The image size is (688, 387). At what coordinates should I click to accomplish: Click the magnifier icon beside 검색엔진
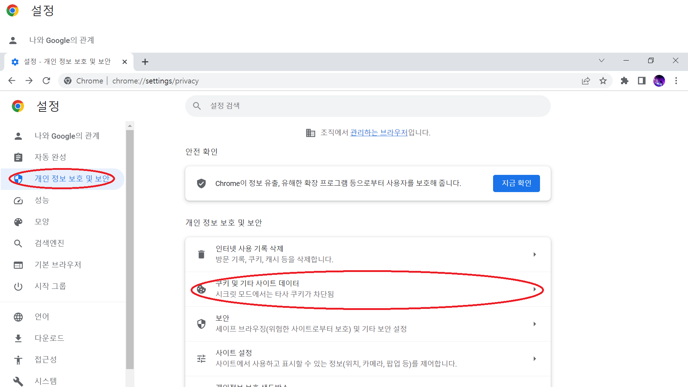click(x=18, y=244)
